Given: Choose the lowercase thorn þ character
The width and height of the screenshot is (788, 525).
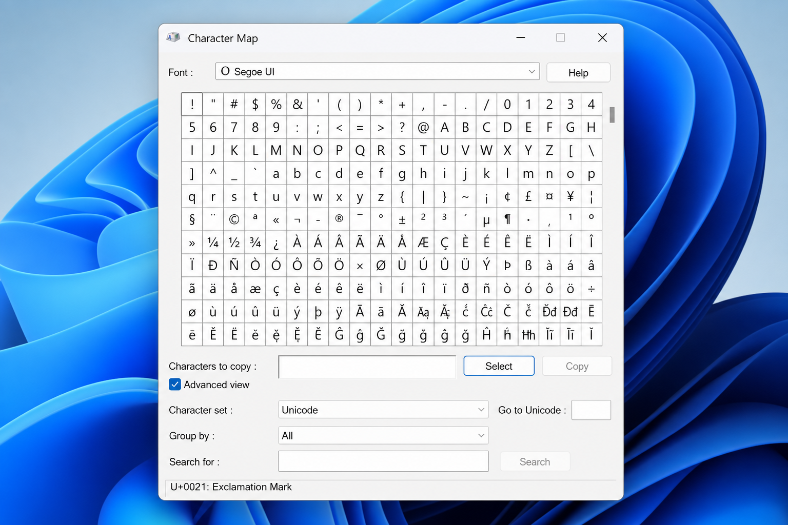Looking at the screenshot, I should pos(318,312).
